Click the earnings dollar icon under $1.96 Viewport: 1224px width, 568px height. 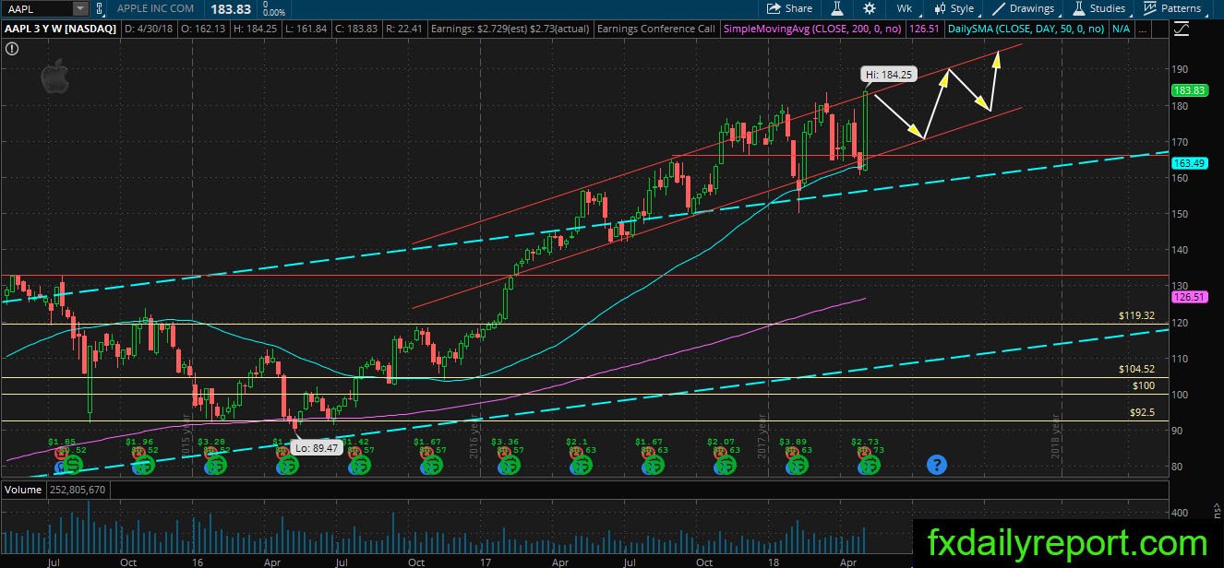point(144,466)
